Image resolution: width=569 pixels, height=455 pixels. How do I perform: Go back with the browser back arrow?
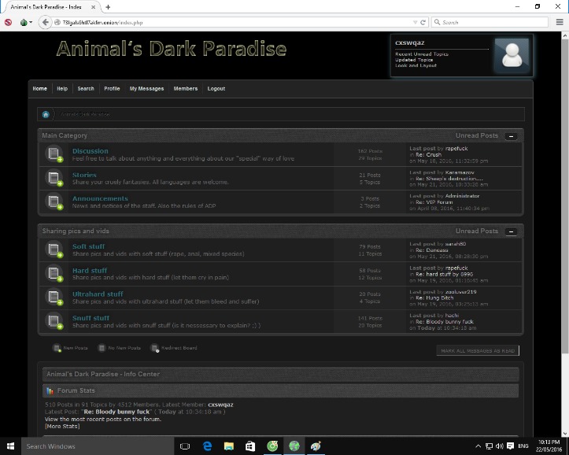coord(45,23)
